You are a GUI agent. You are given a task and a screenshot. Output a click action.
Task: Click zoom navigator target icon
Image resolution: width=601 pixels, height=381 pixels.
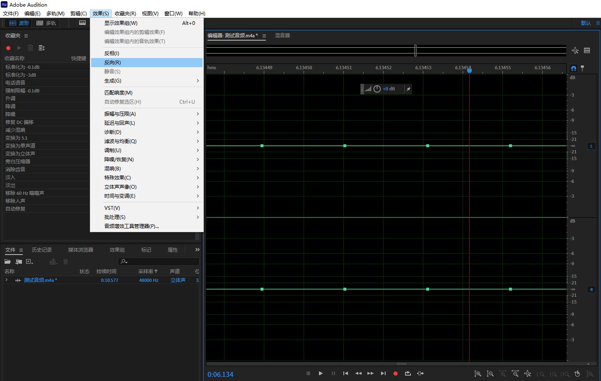point(575,51)
